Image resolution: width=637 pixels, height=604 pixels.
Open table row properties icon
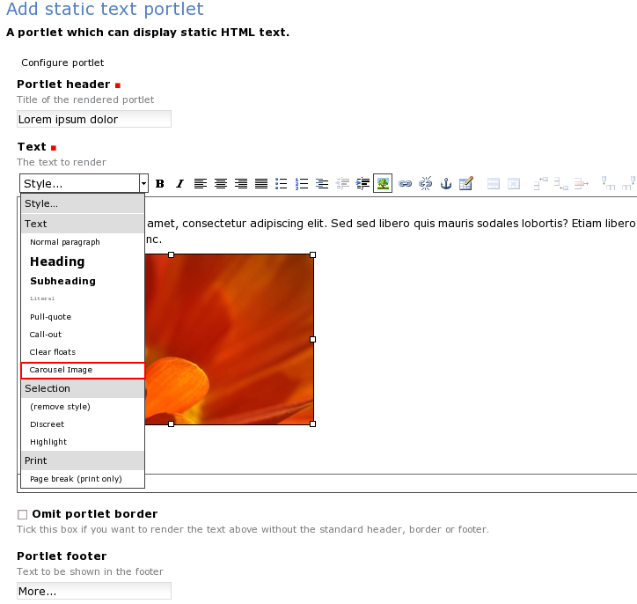click(494, 184)
